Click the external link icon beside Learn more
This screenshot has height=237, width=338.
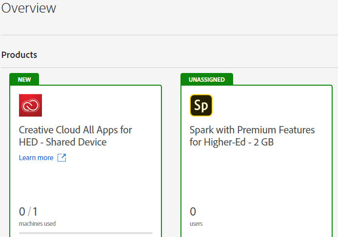click(x=61, y=158)
